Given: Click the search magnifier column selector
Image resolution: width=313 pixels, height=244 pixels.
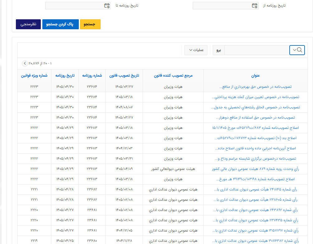Looking at the screenshot, I should coord(297,50).
